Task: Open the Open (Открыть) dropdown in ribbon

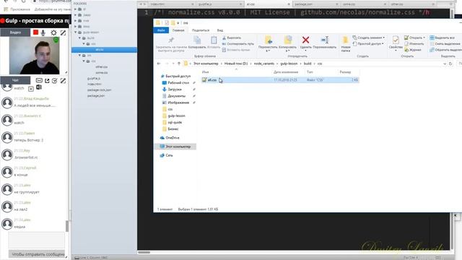Action: (x=414, y=38)
